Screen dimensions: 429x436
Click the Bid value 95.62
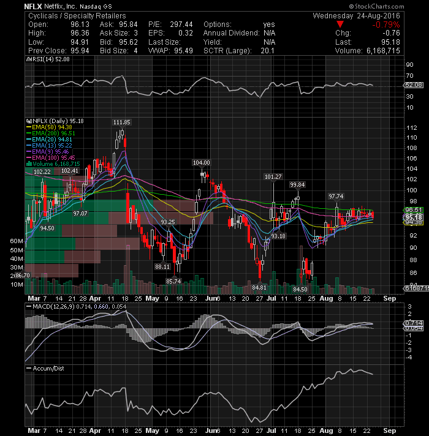pyautogui.click(x=128, y=42)
